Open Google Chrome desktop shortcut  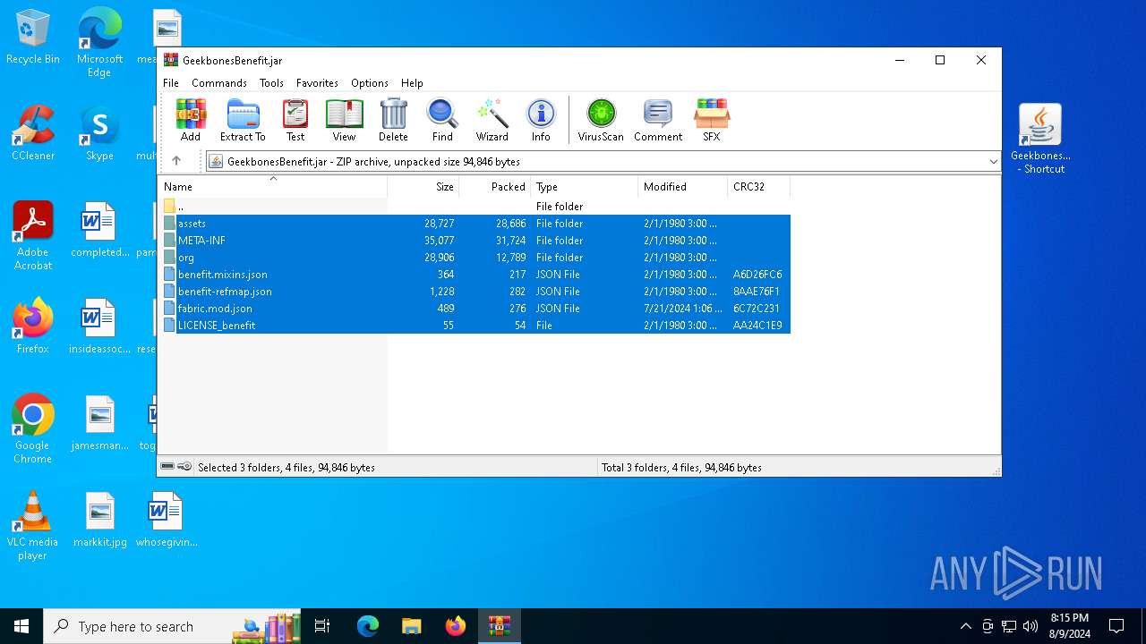coord(33,429)
